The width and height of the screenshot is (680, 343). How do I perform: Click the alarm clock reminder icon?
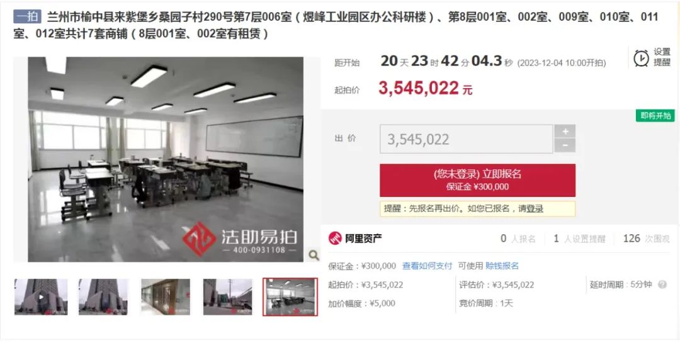640,58
